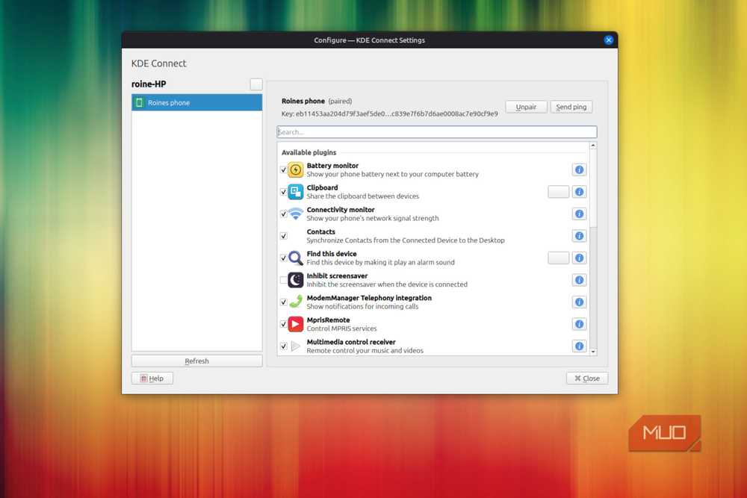Click 'Control MPRIS services' description
The height and width of the screenshot is (498, 747).
click(x=341, y=329)
